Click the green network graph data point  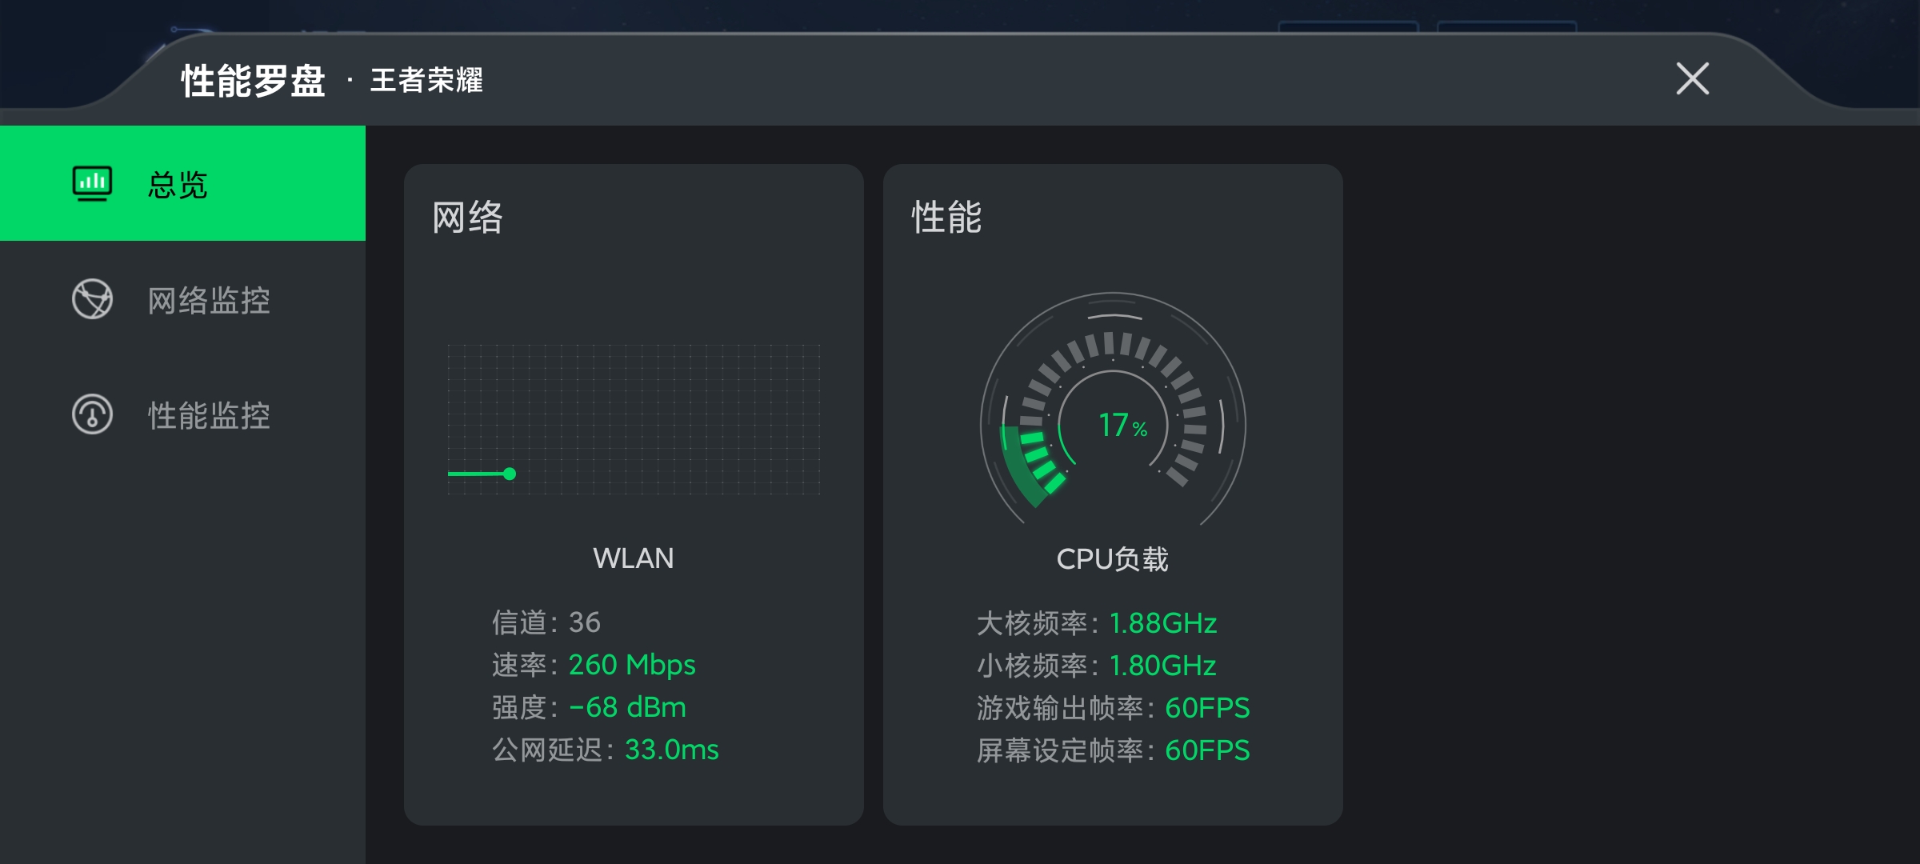point(510,474)
